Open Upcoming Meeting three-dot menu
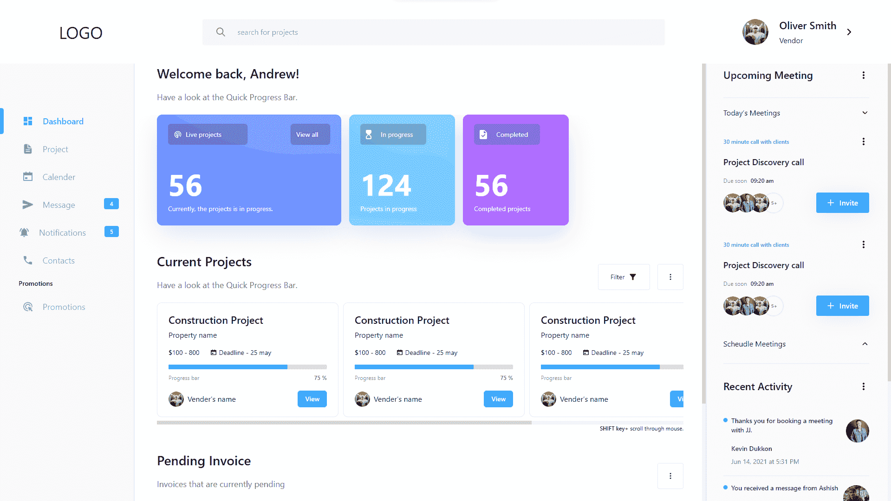891x501 pixels. 864,75
